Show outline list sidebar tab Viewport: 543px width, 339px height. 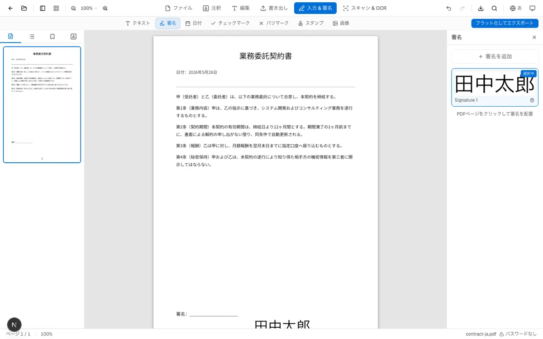pyautogui.click(x=32, y=37)
